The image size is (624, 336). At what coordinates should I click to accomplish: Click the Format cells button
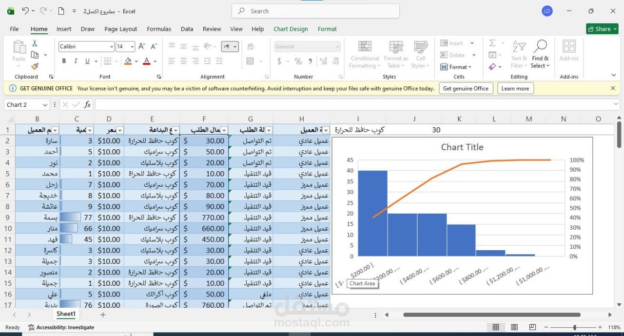(456, 67)
